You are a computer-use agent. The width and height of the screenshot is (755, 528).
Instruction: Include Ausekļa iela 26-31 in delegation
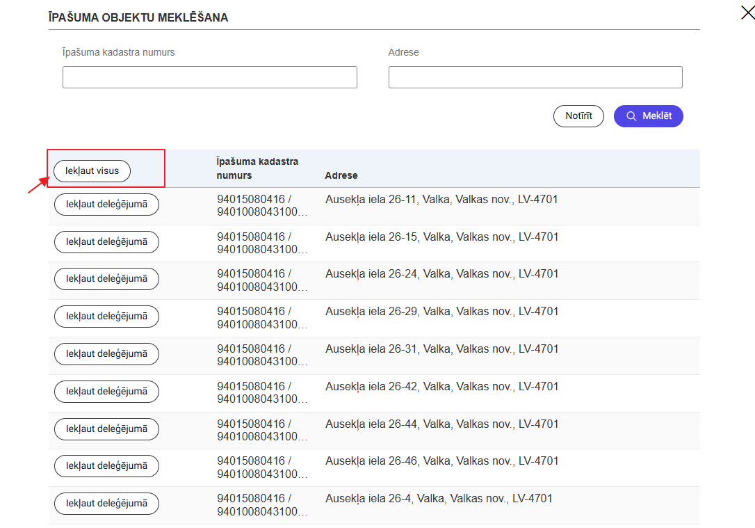[106, 354]
